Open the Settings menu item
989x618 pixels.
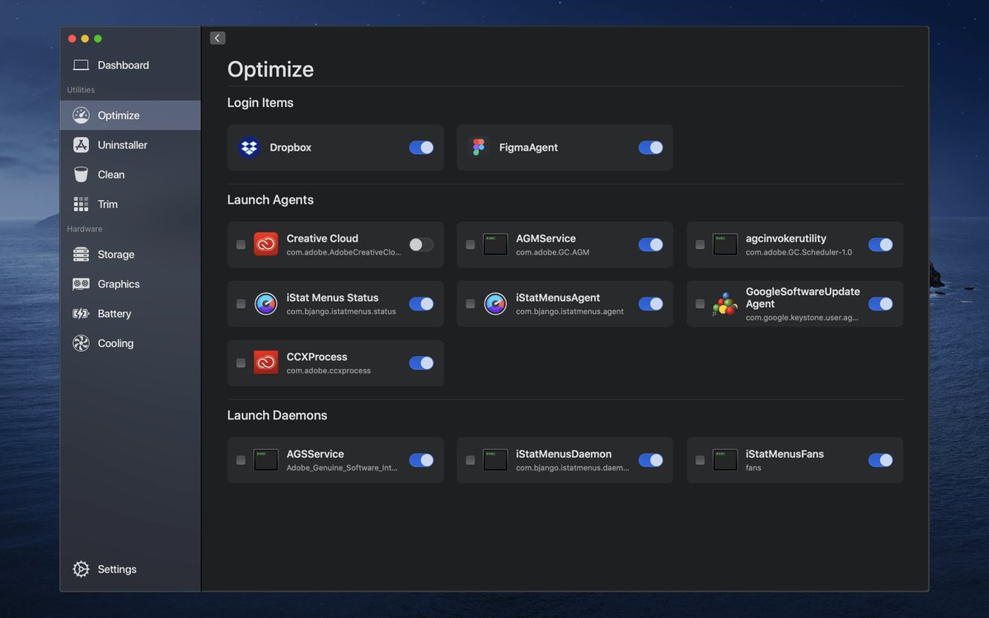117,569
